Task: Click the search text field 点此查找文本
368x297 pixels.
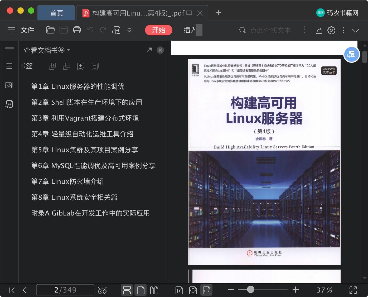Action: coord(270,30)
